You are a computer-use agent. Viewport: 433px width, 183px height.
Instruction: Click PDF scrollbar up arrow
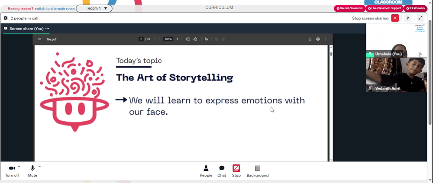point(331,47)
